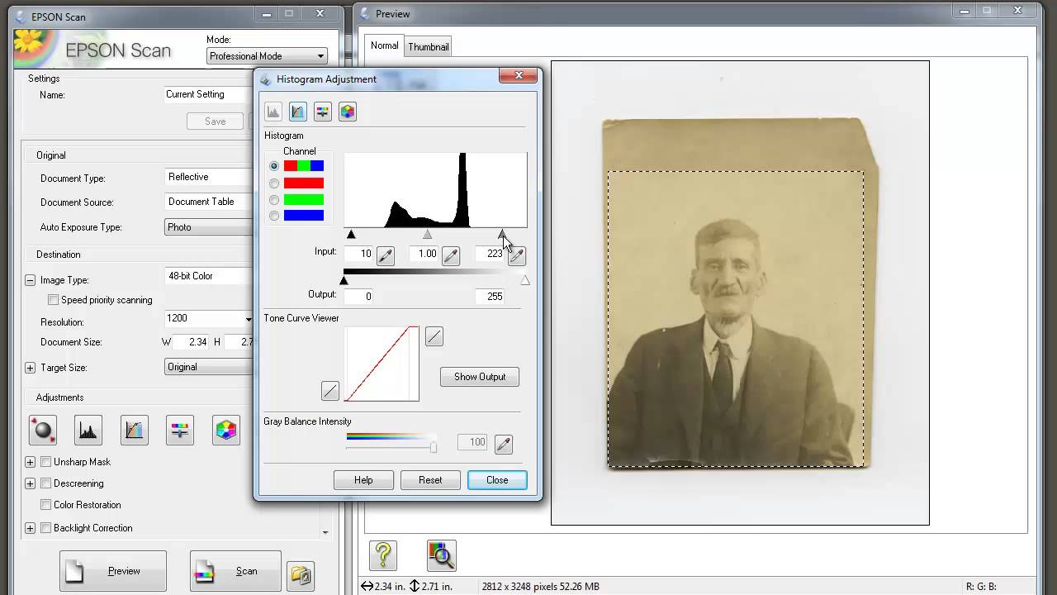
Task: Click the black shadow input slider triangle
Action: pos(351,235)
